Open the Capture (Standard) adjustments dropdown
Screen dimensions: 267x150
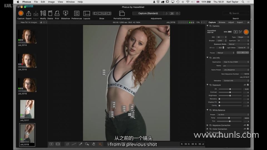click(x=148, y=13)
